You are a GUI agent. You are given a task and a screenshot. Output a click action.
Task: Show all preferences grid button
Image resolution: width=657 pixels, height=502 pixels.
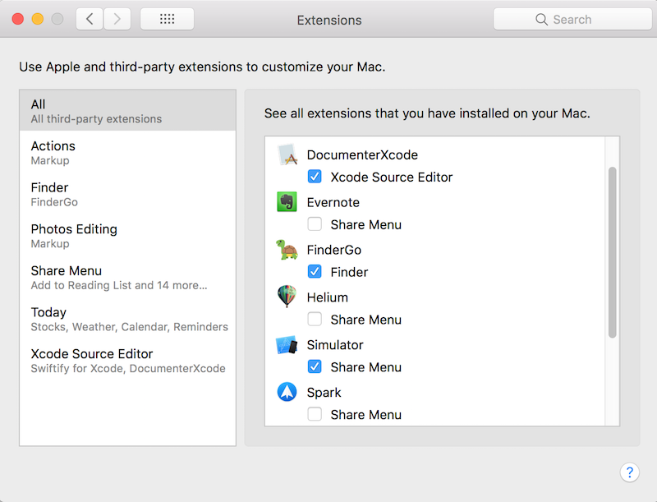(x=168, y=19)
